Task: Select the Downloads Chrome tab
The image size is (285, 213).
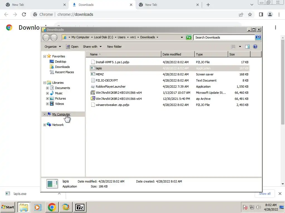Action: (x=102, y=5)
